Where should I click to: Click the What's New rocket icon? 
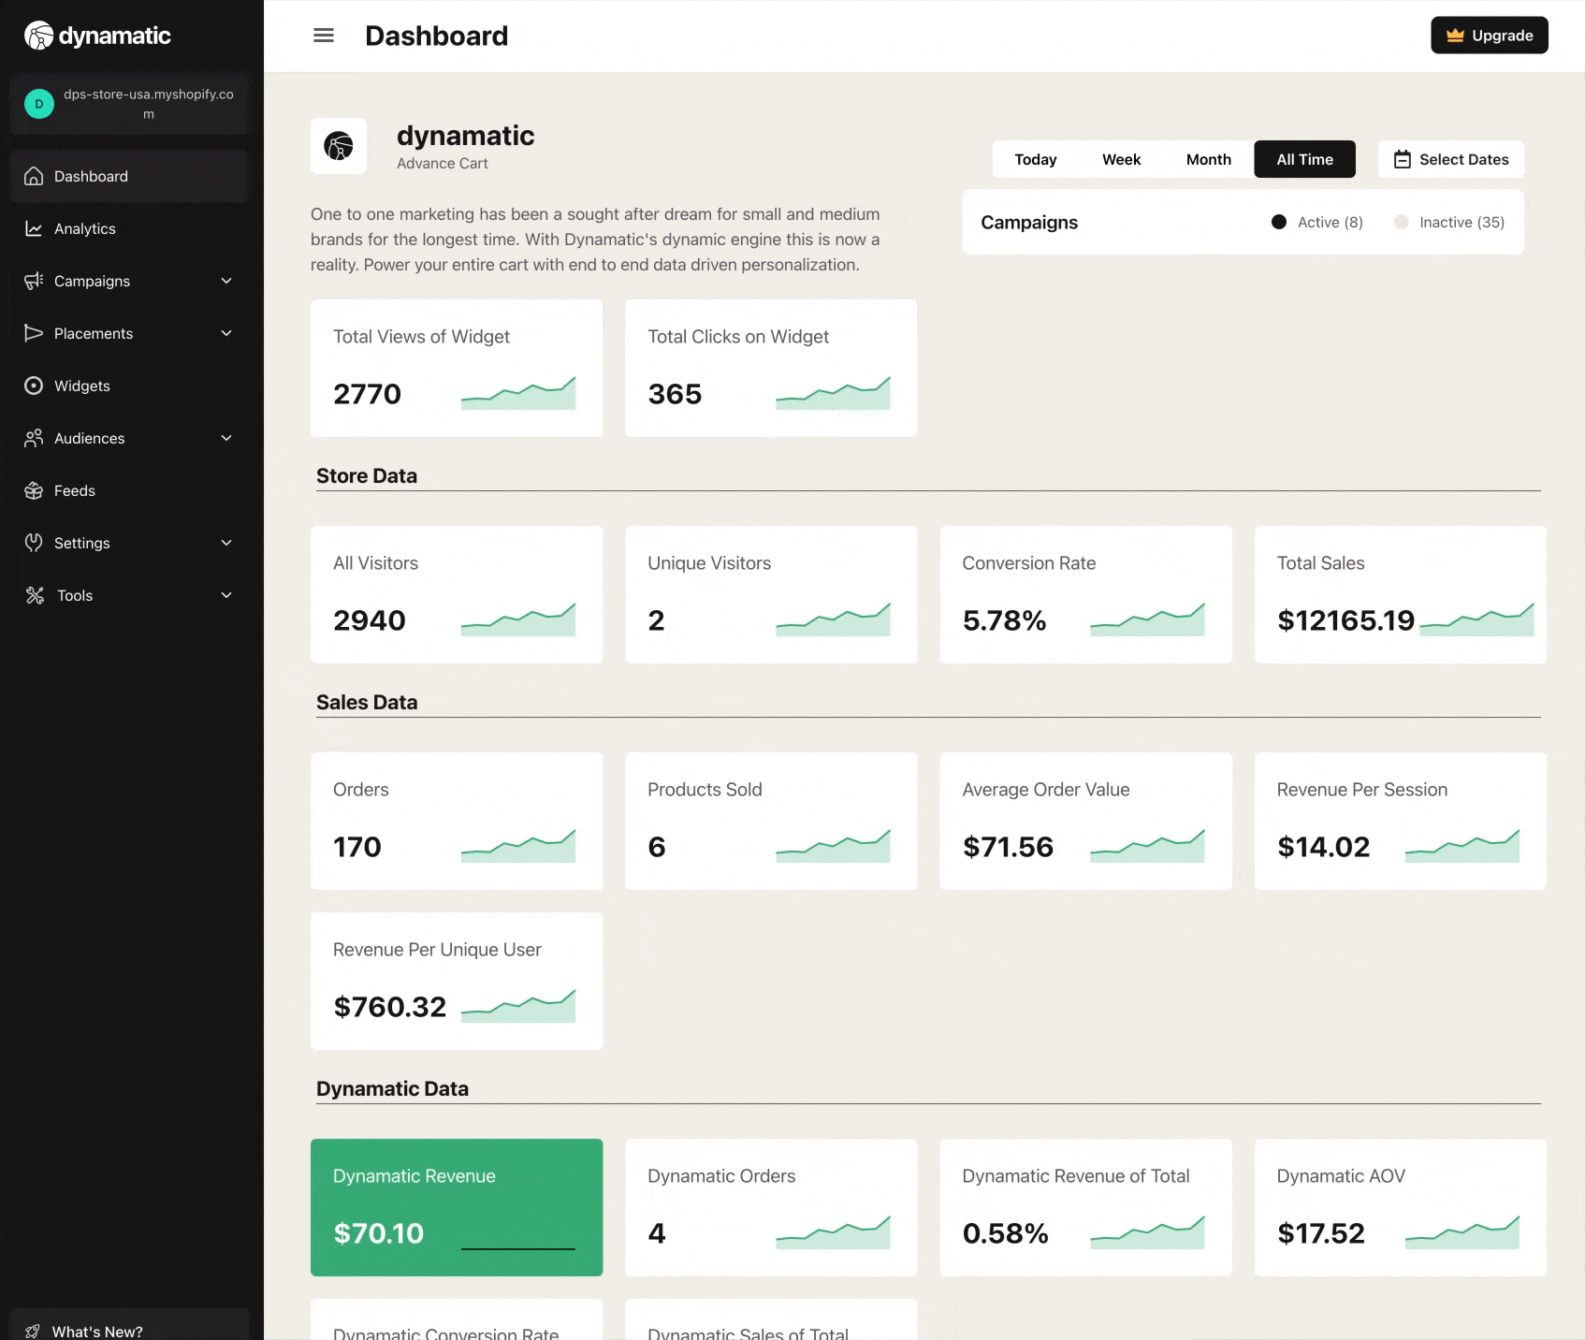coord(33,1332)
